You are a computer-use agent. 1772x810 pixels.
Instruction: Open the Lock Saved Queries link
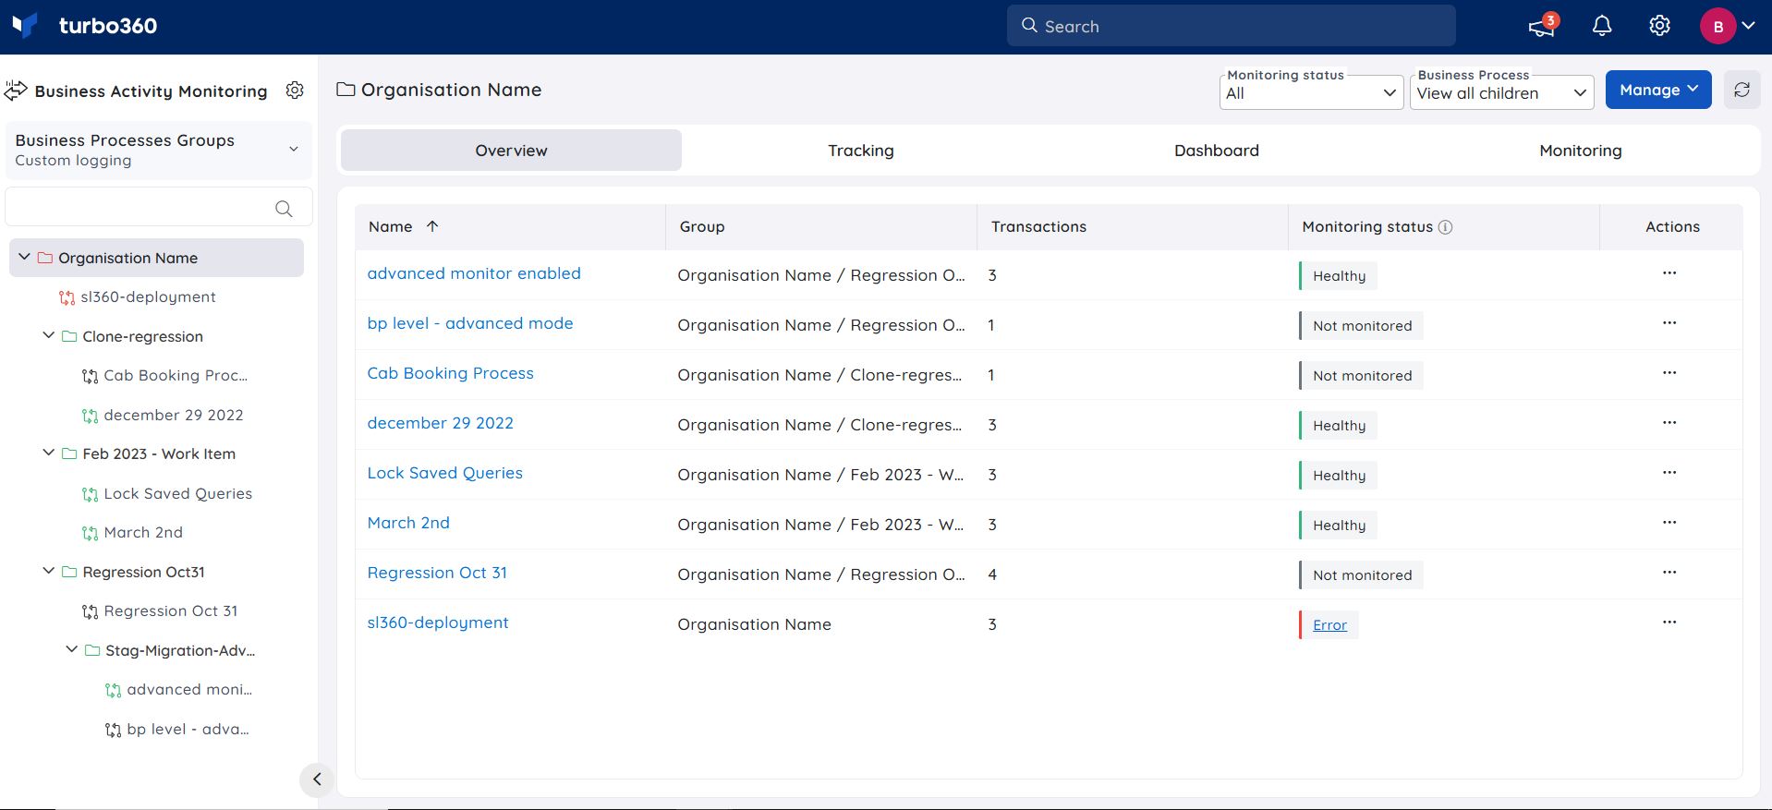click(444, 473)
